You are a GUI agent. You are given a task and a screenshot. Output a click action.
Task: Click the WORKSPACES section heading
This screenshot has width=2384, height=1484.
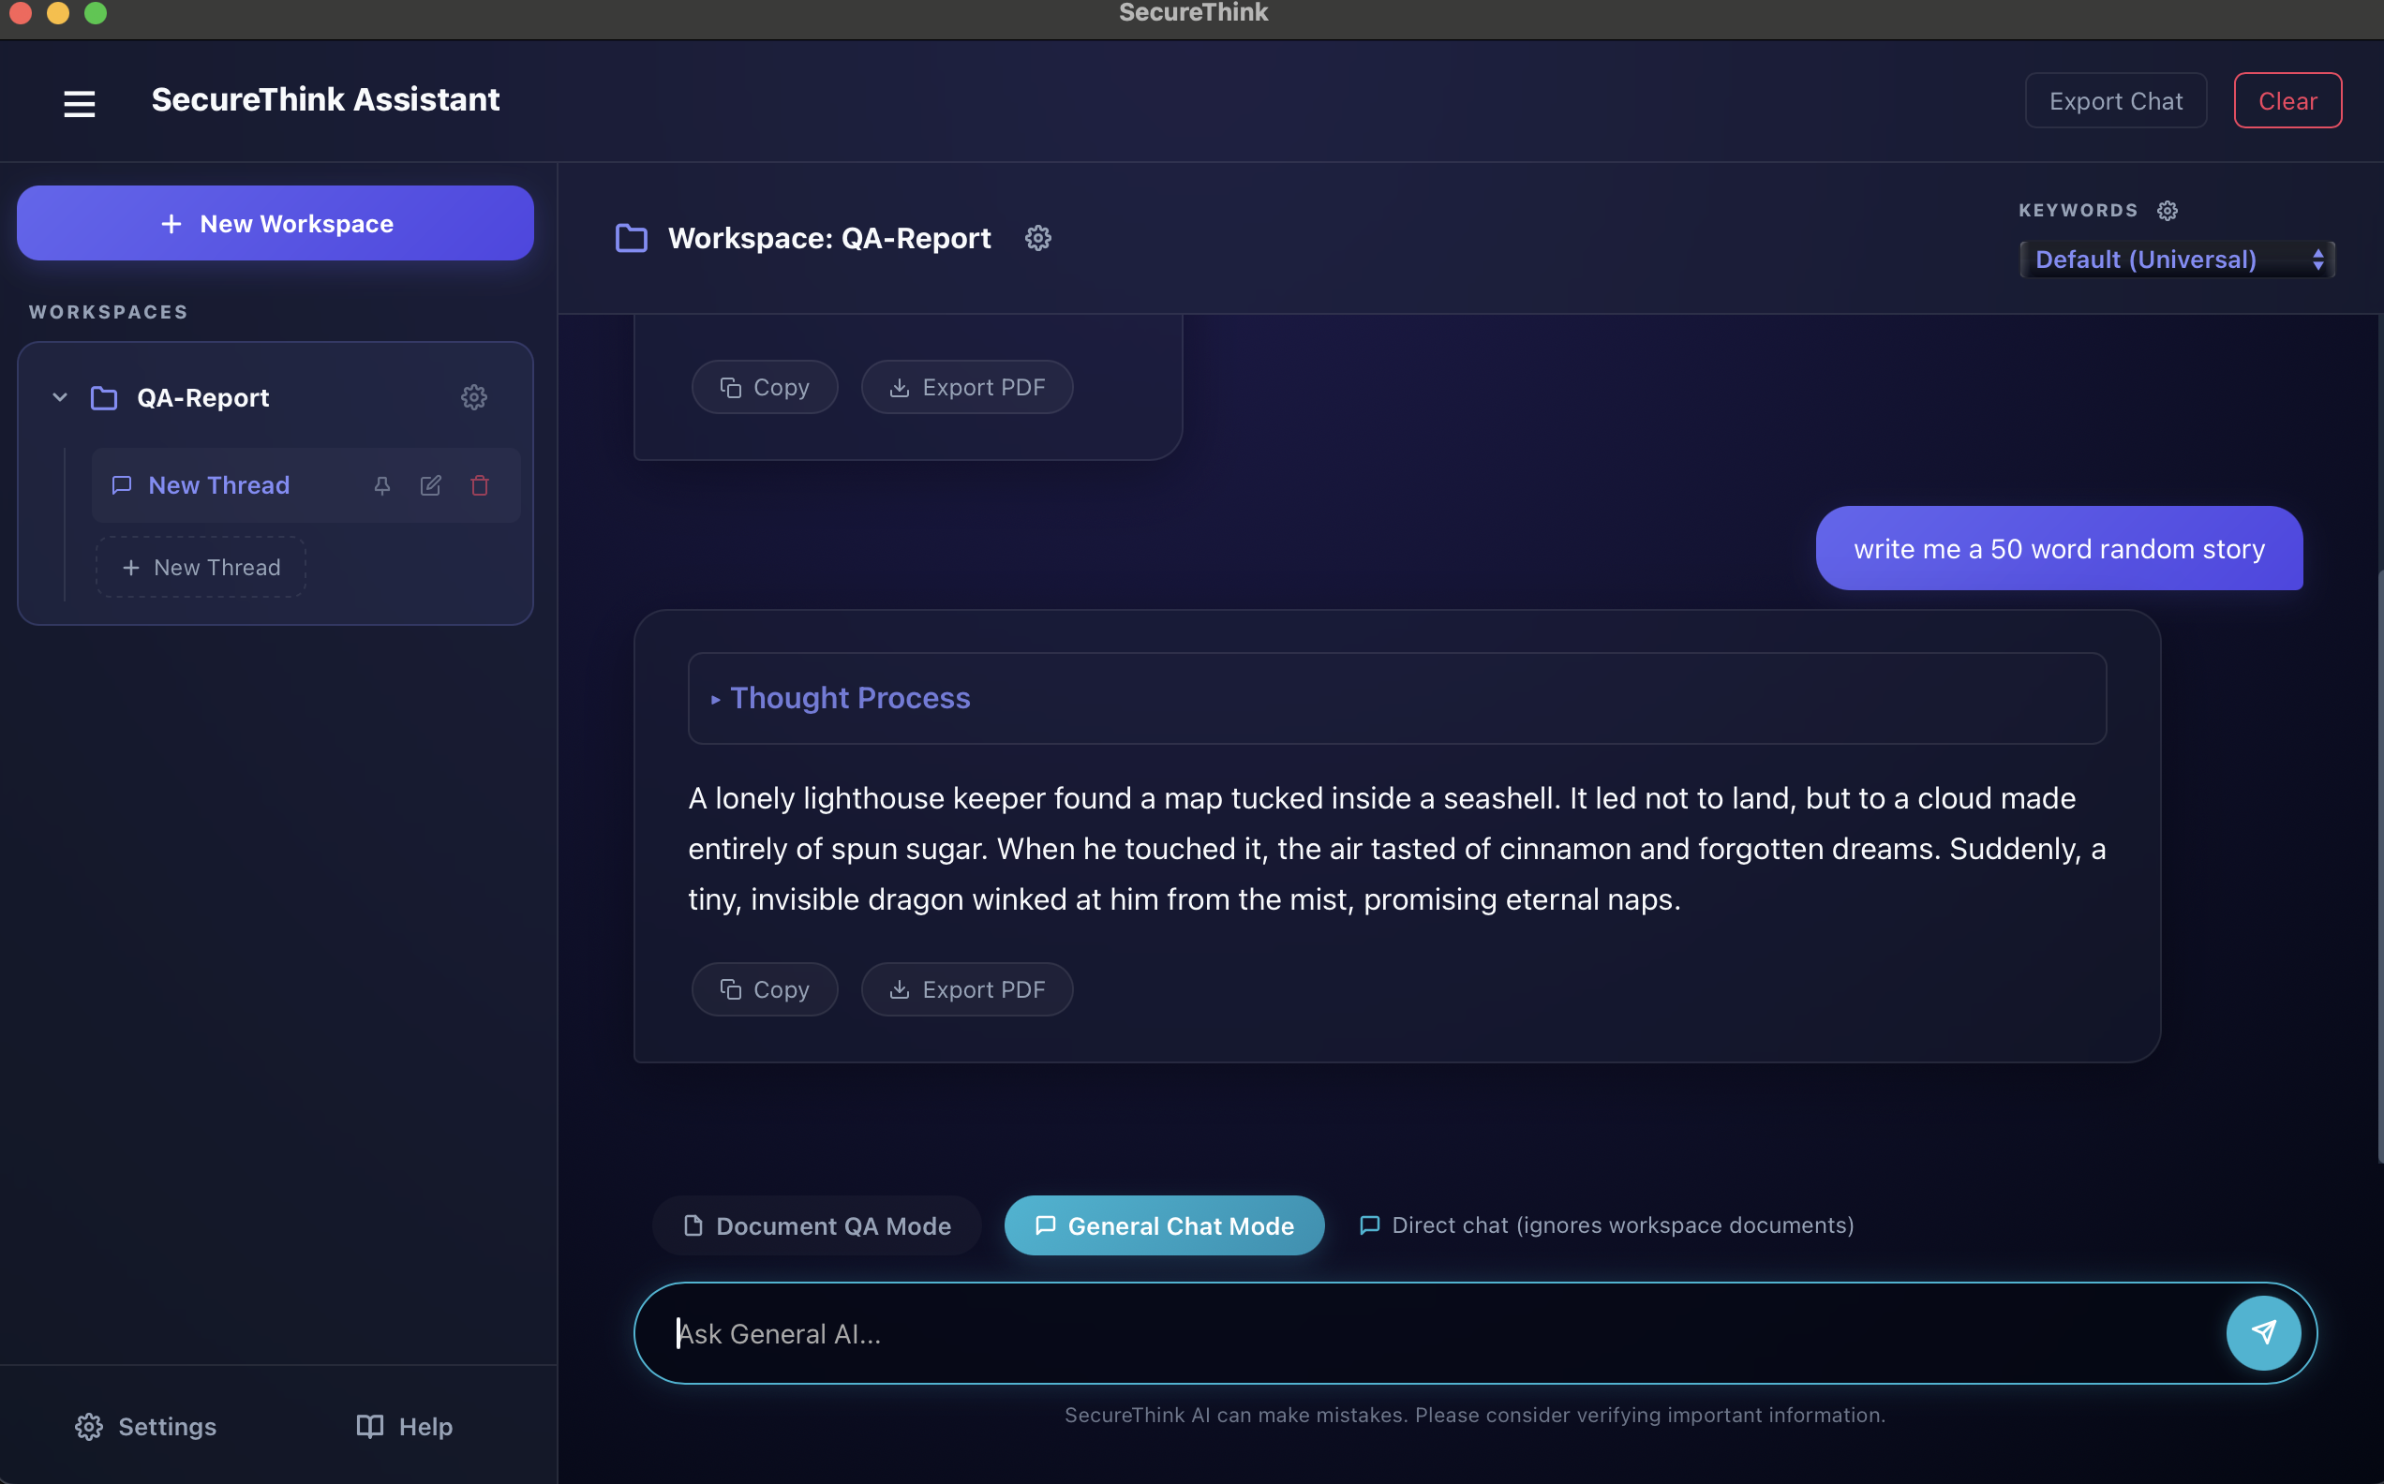pyautogui.click(x=108, y=312)
